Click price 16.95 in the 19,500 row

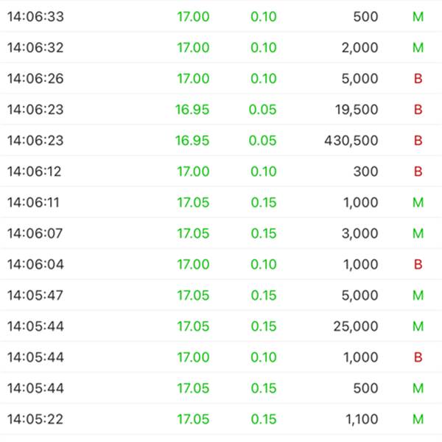[192, 109]
